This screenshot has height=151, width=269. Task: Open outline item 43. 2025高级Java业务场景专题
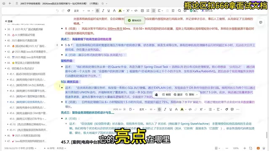pyautogui.click(x=26, y=57)
